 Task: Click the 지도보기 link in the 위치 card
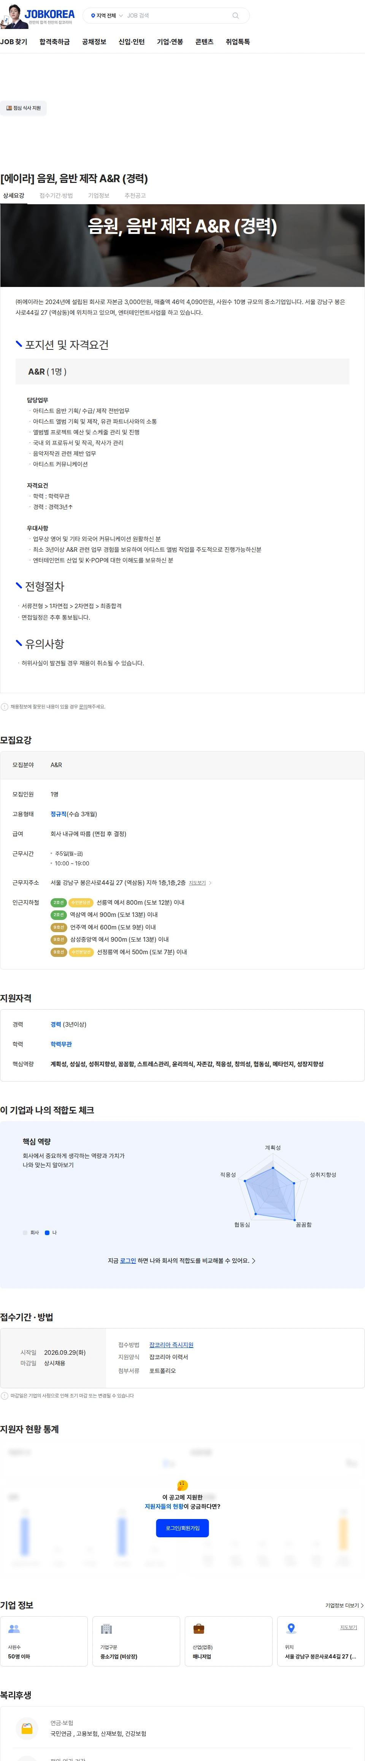pyautogui.click(x=349, y=1627)
